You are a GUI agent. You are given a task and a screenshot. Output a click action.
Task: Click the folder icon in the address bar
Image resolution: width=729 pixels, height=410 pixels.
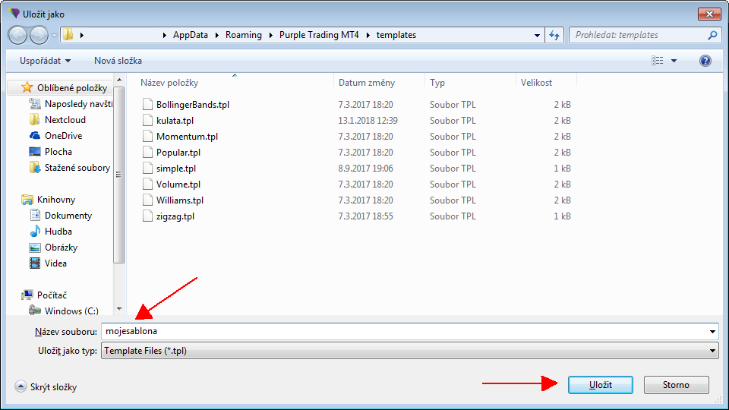(x=68, y=35)
